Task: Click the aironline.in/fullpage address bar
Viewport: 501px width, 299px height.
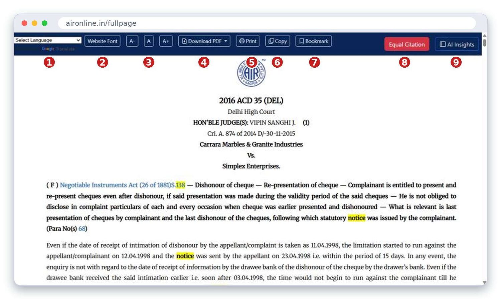Action: tap(267, 23)
